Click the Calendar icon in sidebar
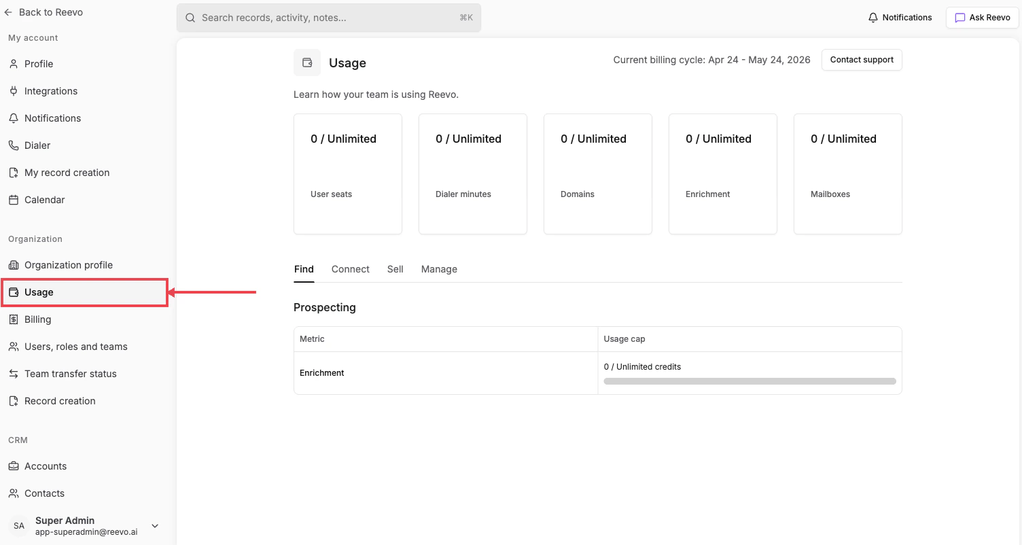The width and height of the screenshot is (1022, 545). point(14,200)
